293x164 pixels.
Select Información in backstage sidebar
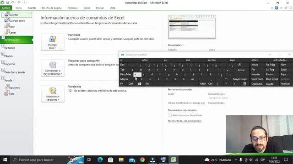pos(16,40)
